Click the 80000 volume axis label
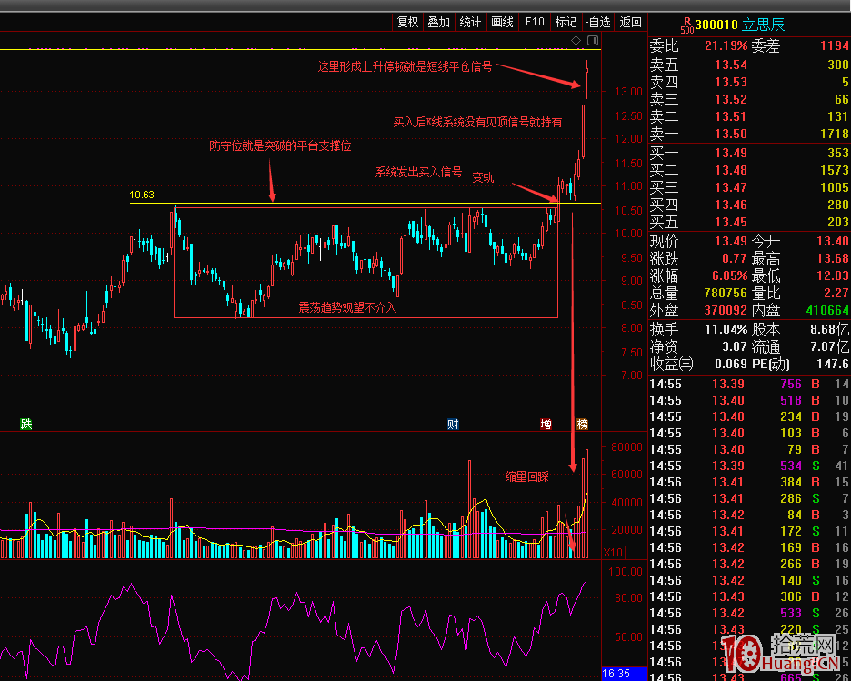Screen dimensions: 851x681 point(626,447)
